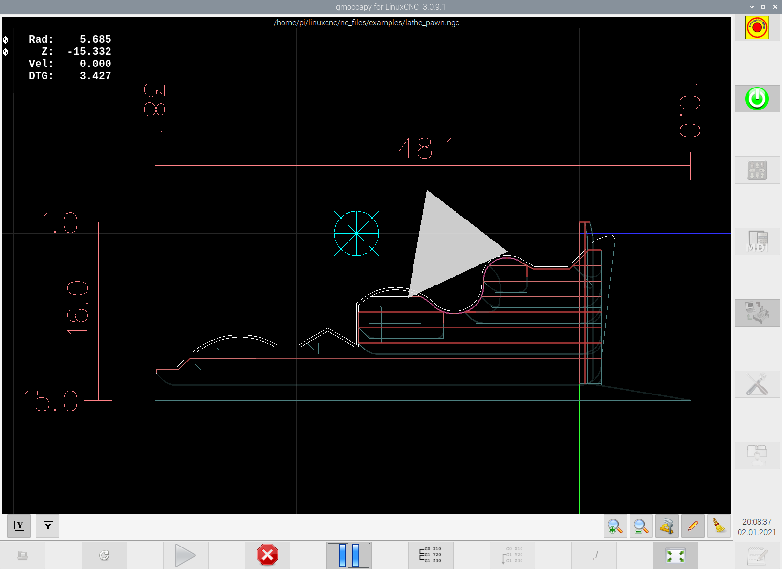This screenshot has width=782, height=569.
Task: Clear the live plot with the broom
Action: 718,526
